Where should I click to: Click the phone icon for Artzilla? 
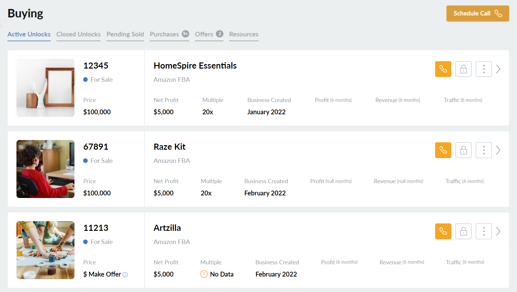coord(443,231)
